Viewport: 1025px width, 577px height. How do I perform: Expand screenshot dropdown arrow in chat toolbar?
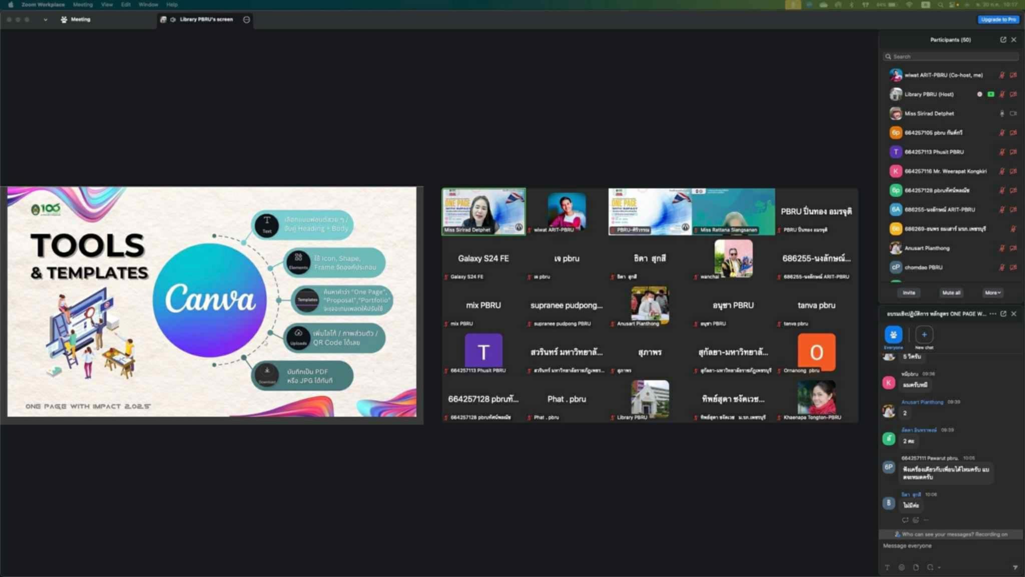939,567
